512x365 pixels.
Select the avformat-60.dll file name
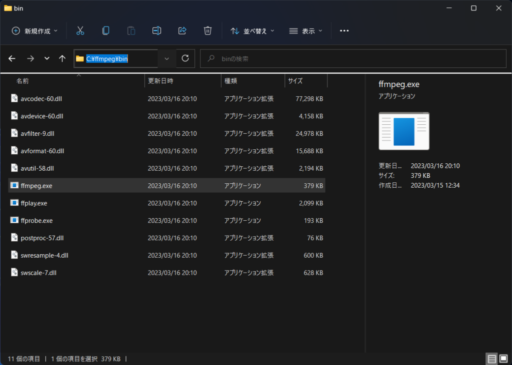click(42, 151)
